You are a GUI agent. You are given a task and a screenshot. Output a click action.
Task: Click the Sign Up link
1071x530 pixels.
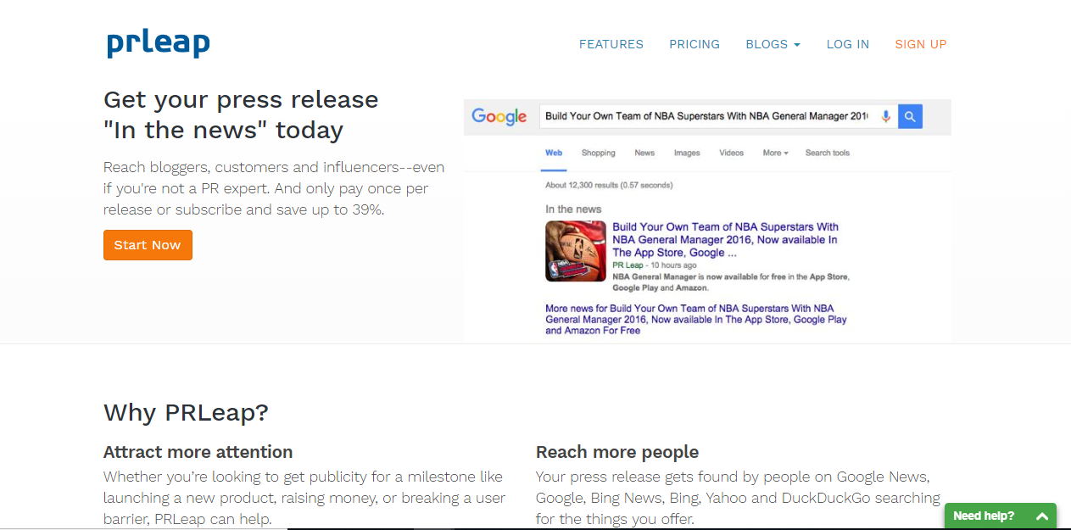coord(920,44)
